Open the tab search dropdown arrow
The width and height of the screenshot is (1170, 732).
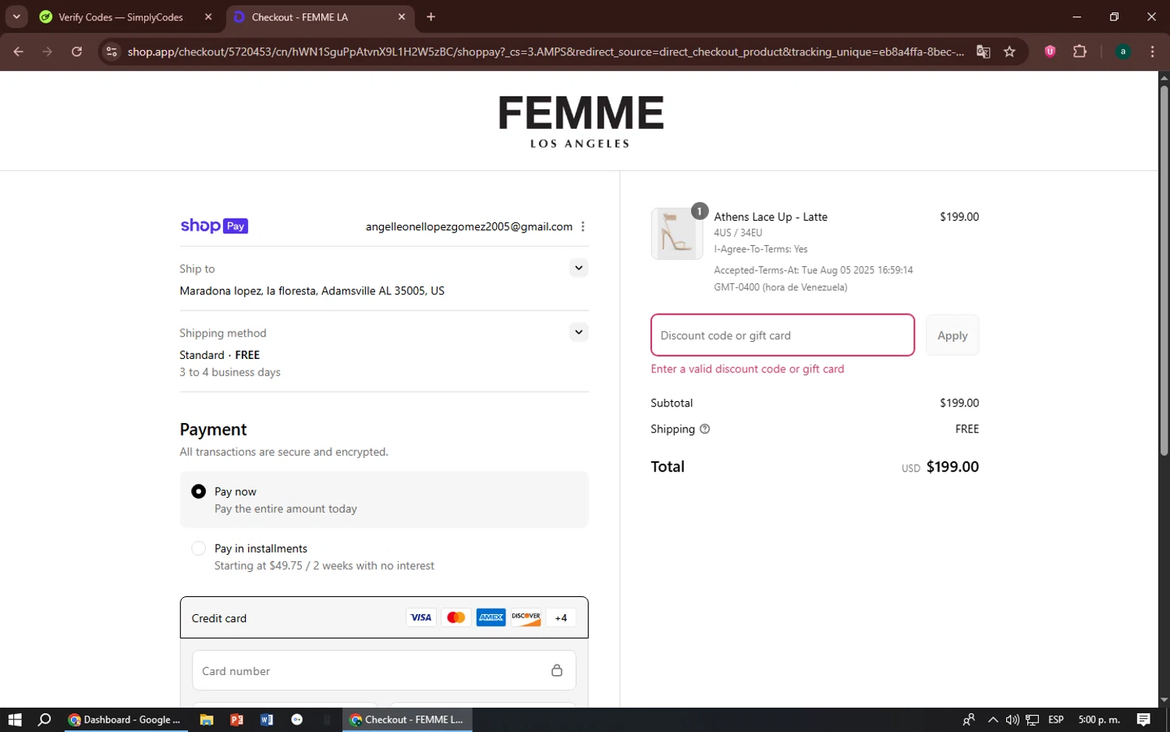click(x=16, y=16)
